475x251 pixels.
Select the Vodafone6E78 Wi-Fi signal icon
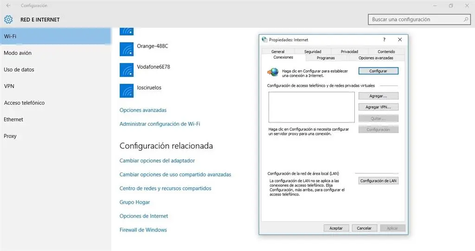pos(127,70)
